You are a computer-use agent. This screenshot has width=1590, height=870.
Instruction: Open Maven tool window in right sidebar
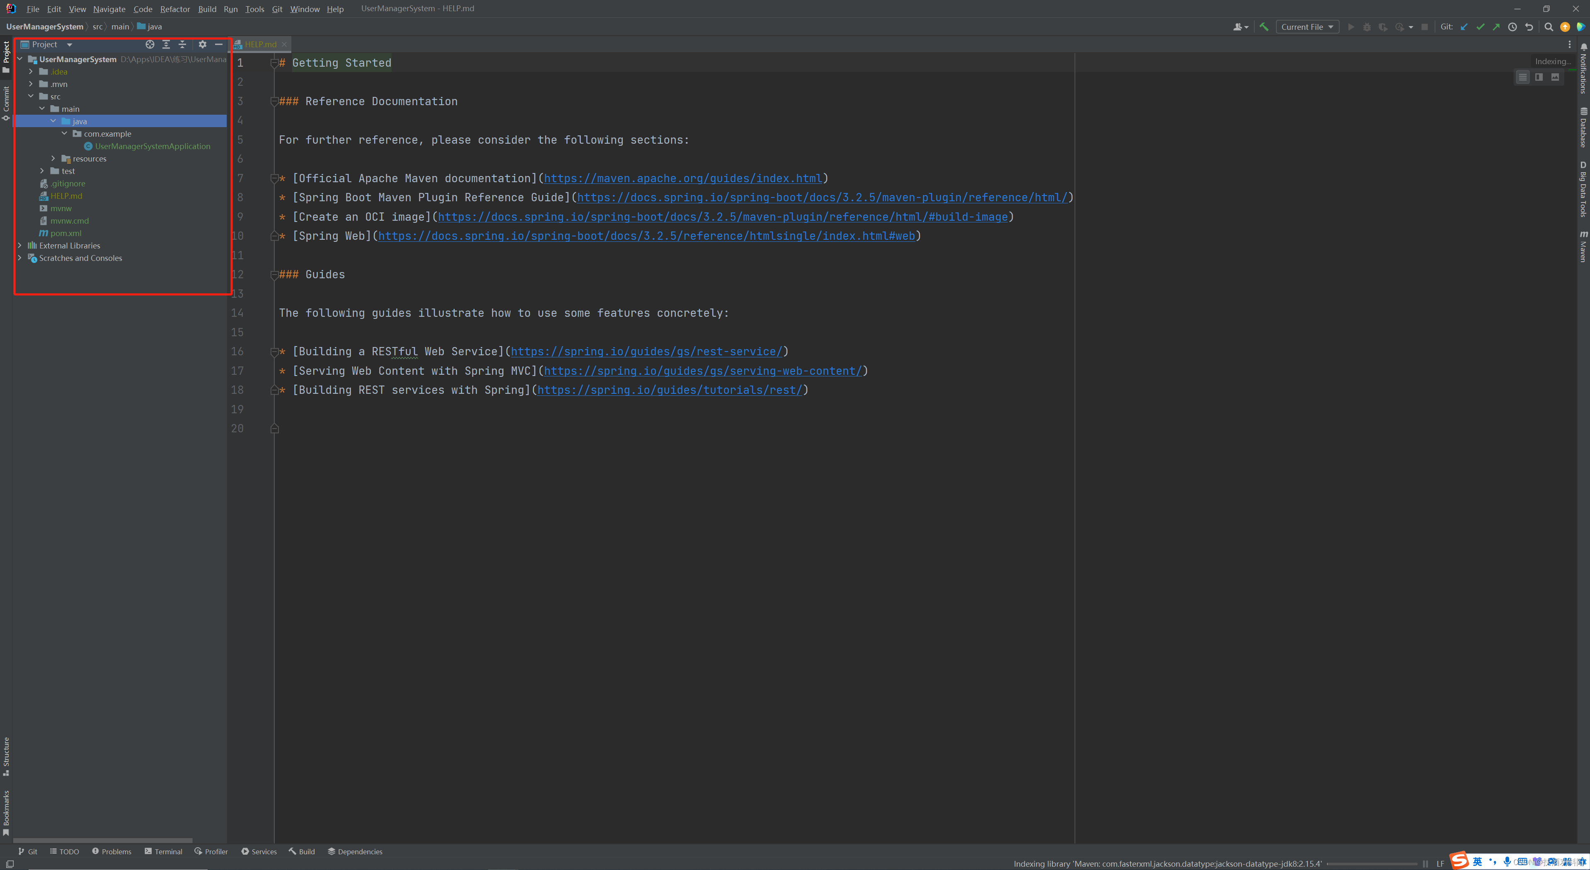coord(1583,247)
